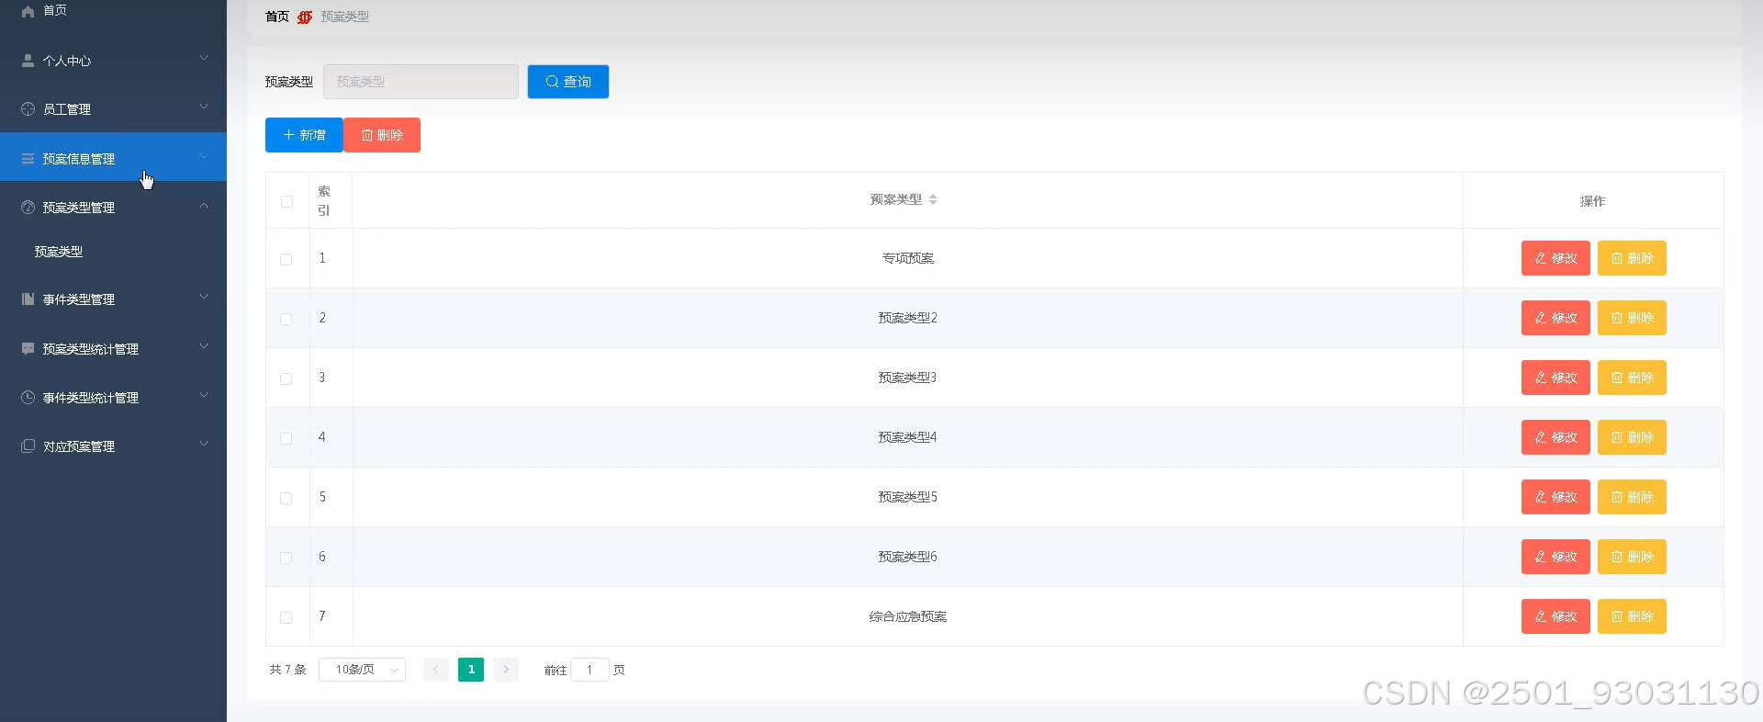1763x722 pixels.
Task: Click the 首页 breadcrumb link
Action: point(277,17)
